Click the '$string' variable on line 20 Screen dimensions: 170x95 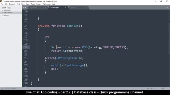tap(95, 47)
